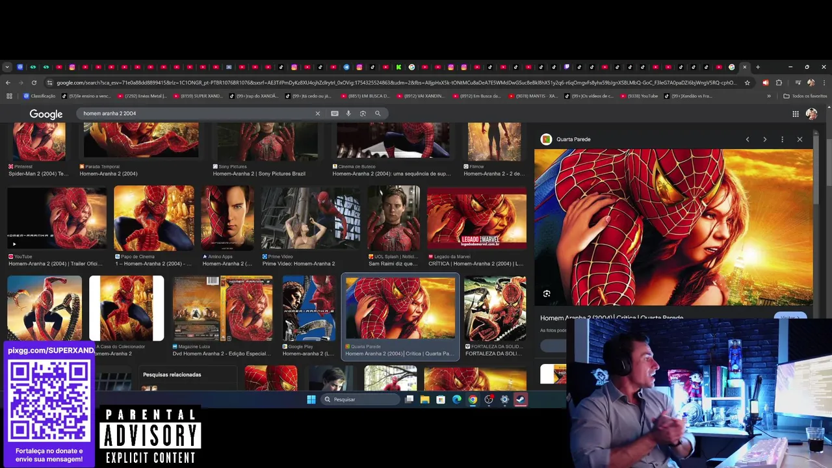Show next image in preview panel

tap(764, 139)
